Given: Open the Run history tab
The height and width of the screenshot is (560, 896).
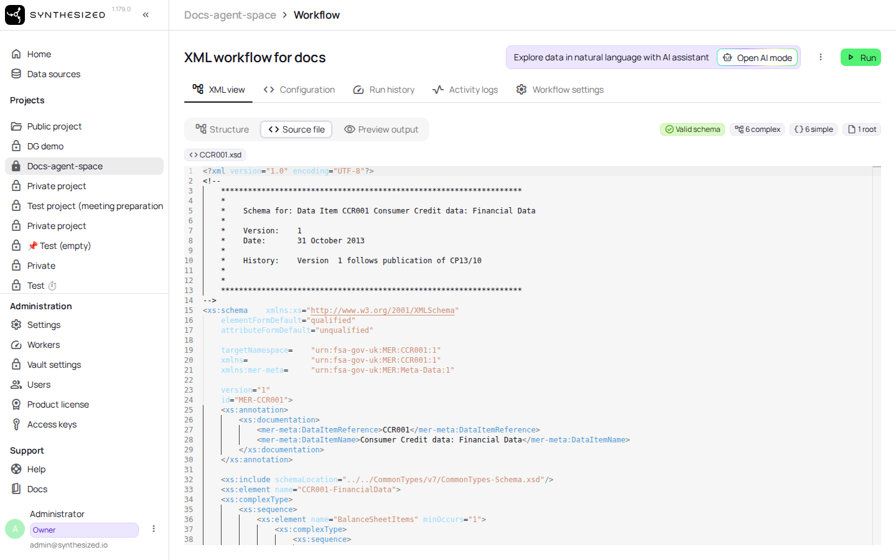Looking at the screenshot, I should coord(384,90).
